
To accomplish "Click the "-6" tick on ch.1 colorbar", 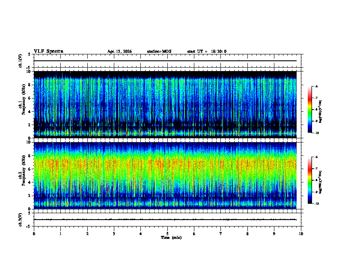I will 316,86.
